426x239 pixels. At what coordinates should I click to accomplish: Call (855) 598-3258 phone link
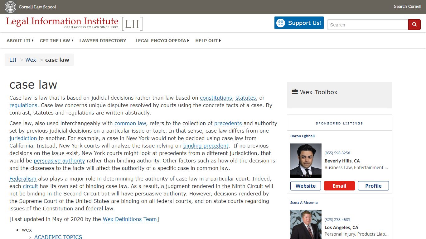(337, 153)
